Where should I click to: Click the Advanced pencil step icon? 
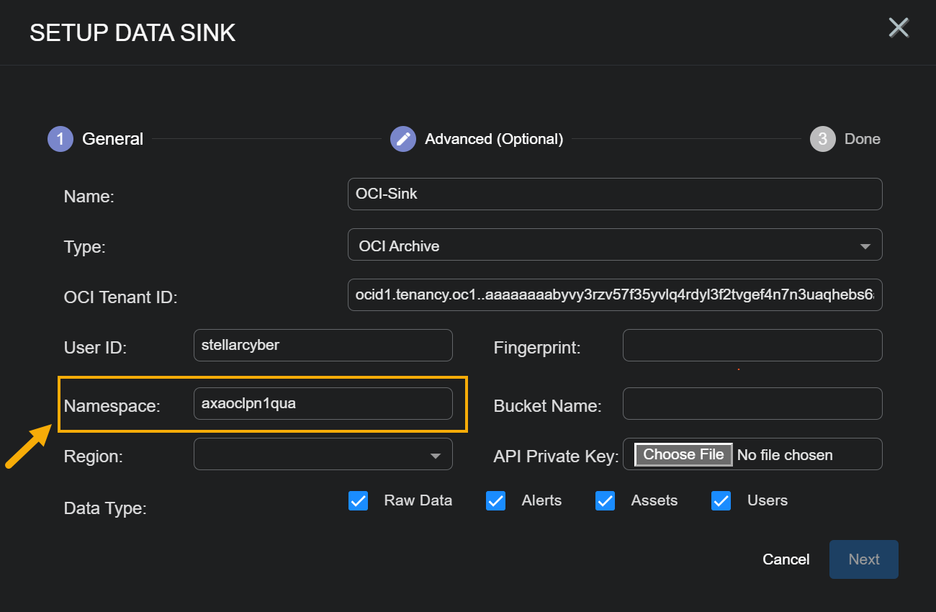point(403,139)
